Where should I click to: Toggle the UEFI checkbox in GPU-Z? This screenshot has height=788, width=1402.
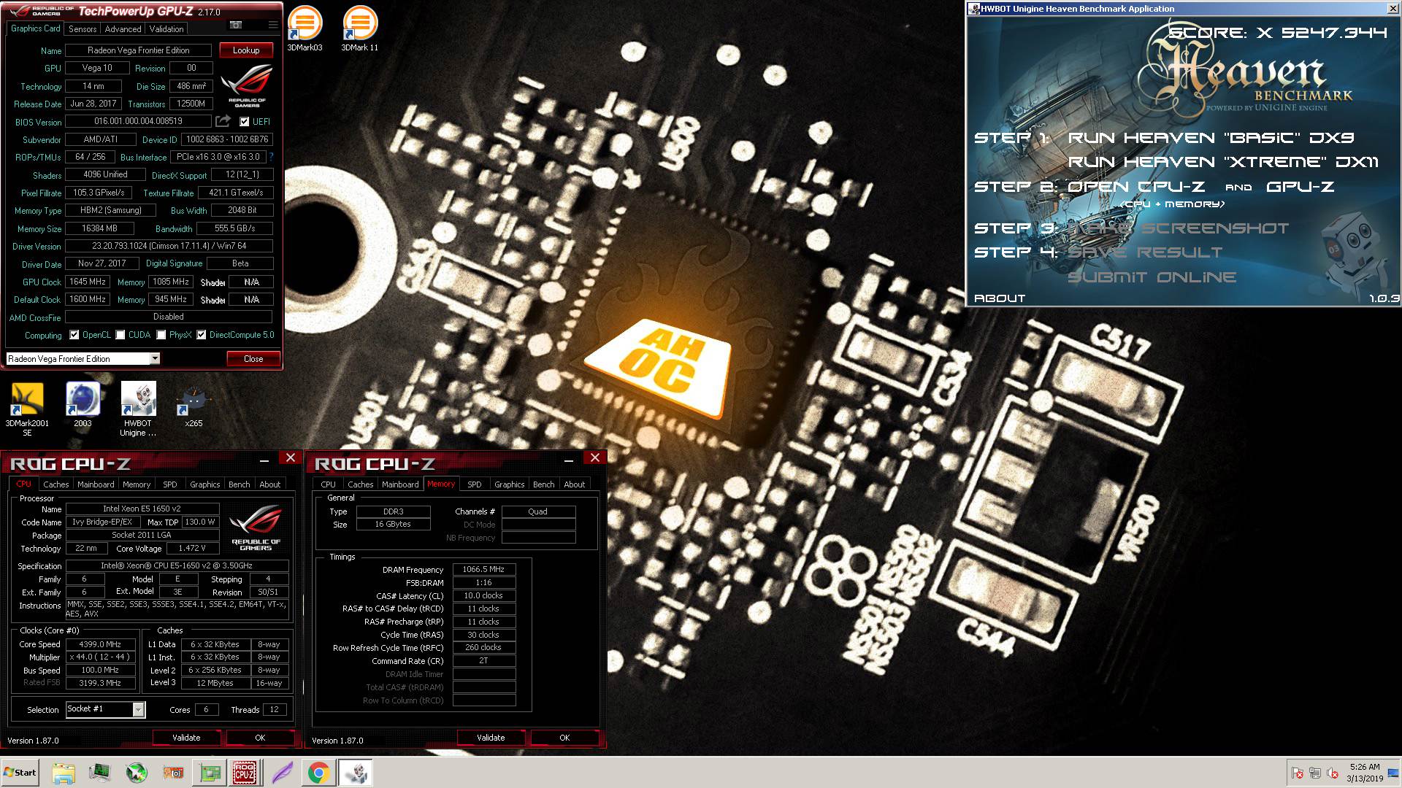[244, 122]
